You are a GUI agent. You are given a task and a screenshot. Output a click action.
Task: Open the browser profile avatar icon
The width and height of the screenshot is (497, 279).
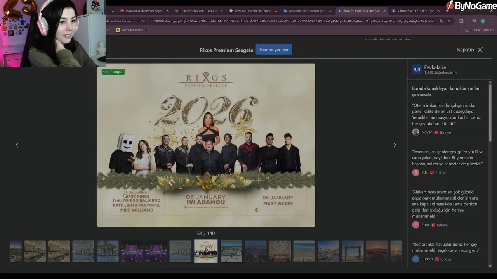click(x=483, y=21)
